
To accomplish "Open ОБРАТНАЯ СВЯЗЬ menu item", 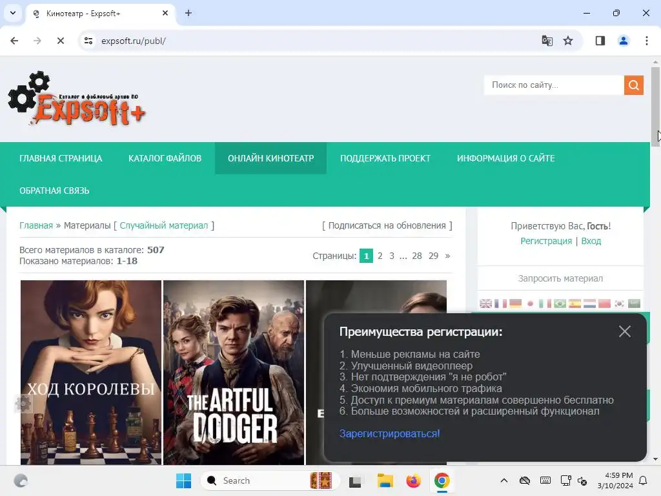I will [54, 191].
